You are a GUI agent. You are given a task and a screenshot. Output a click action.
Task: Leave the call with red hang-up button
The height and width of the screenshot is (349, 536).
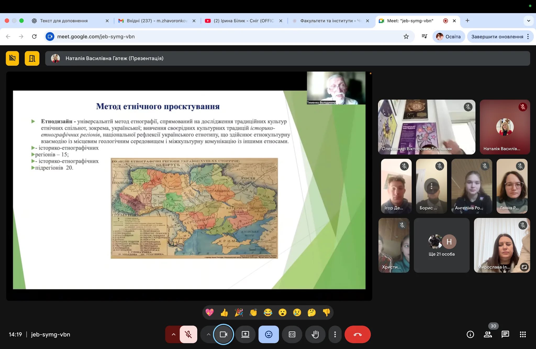[x=358, y=334]
